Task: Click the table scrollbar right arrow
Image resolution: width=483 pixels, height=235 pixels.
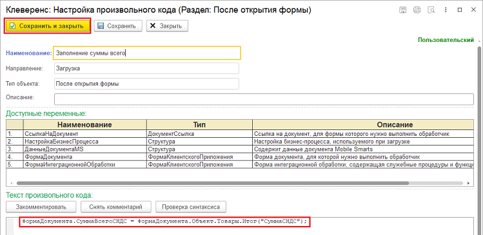Action: point(468,183)
